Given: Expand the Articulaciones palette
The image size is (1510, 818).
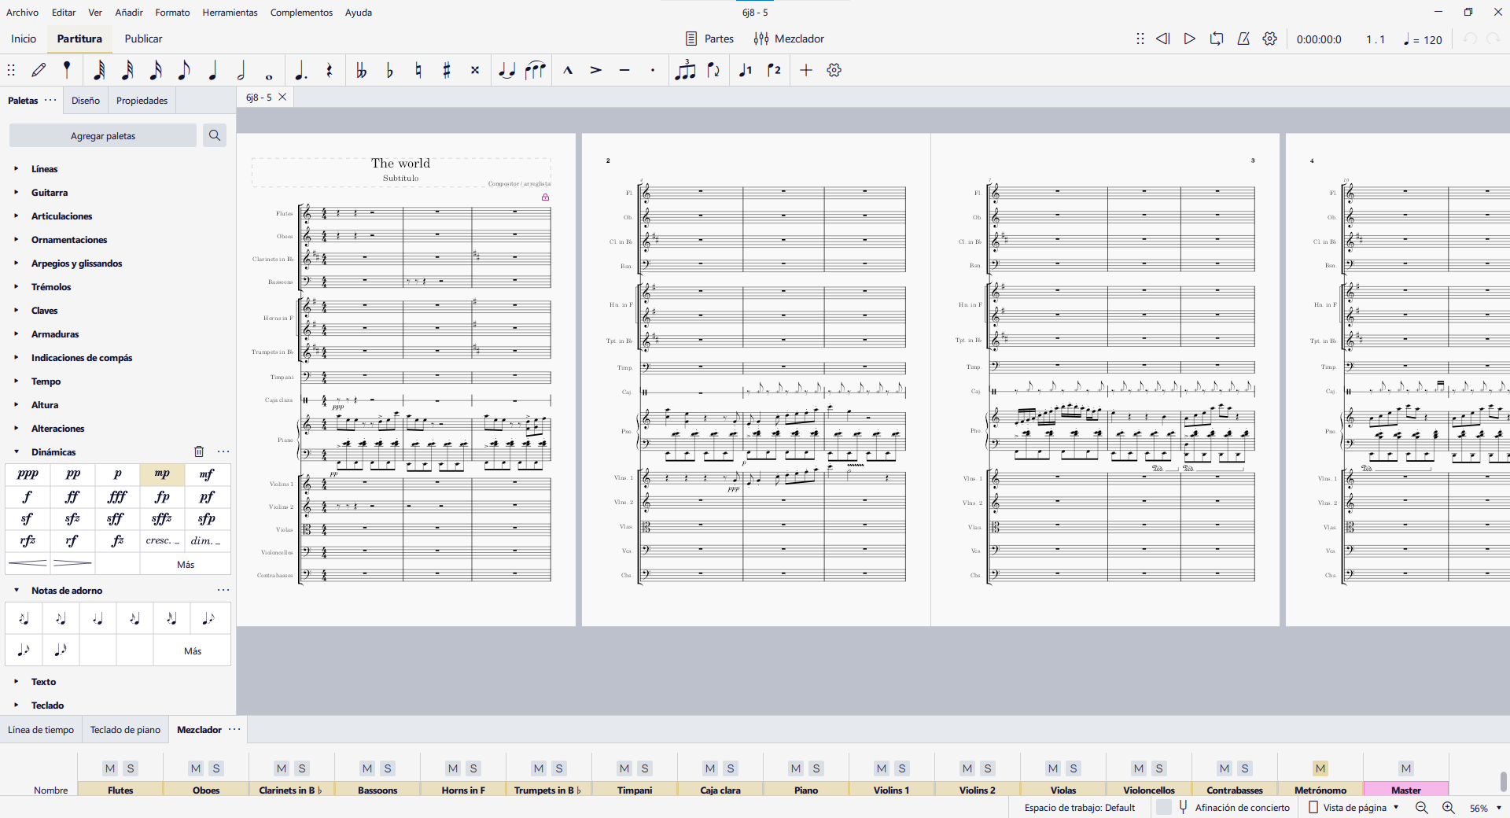Looking at the screenshot, I should (16, 216).
